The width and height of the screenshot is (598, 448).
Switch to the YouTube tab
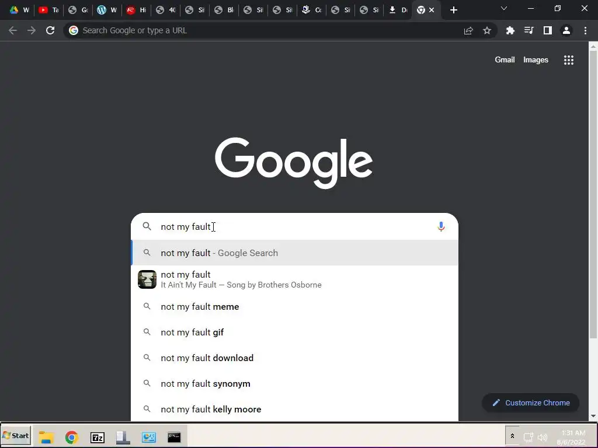[49, 10]
